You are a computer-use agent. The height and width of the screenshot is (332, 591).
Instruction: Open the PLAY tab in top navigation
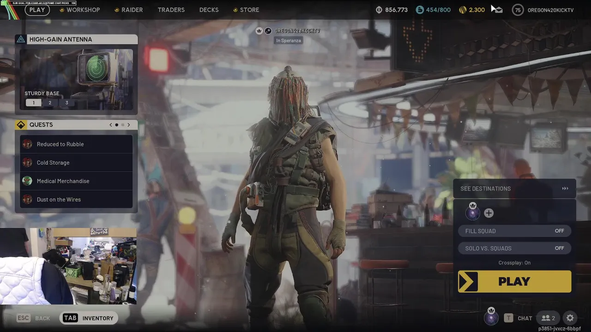37,10
